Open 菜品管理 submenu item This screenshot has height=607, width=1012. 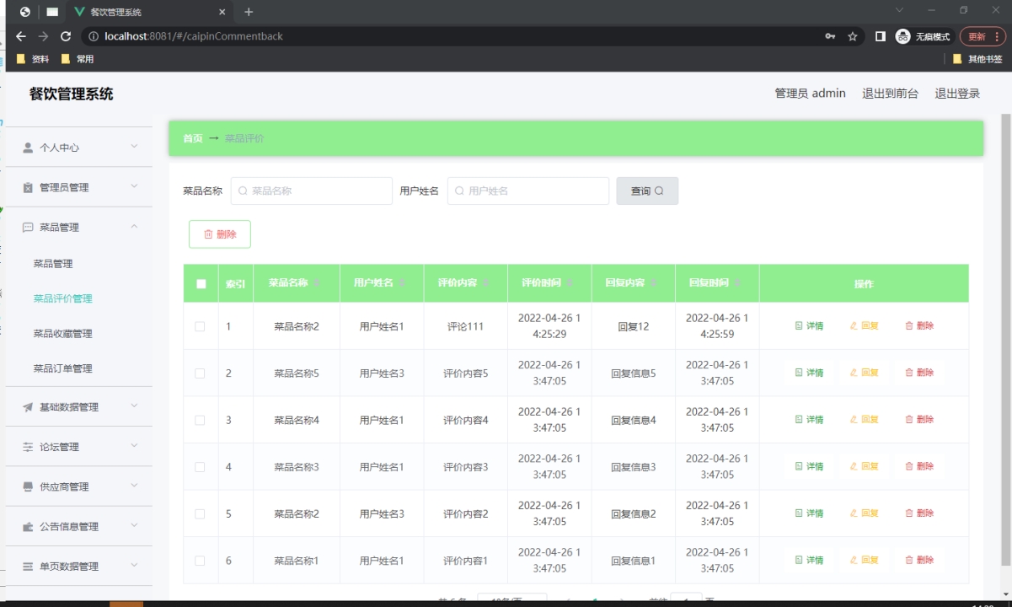[53, 264]
